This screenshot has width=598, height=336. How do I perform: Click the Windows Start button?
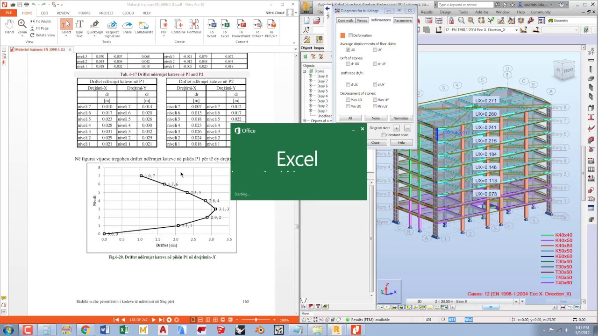(8, 330)
